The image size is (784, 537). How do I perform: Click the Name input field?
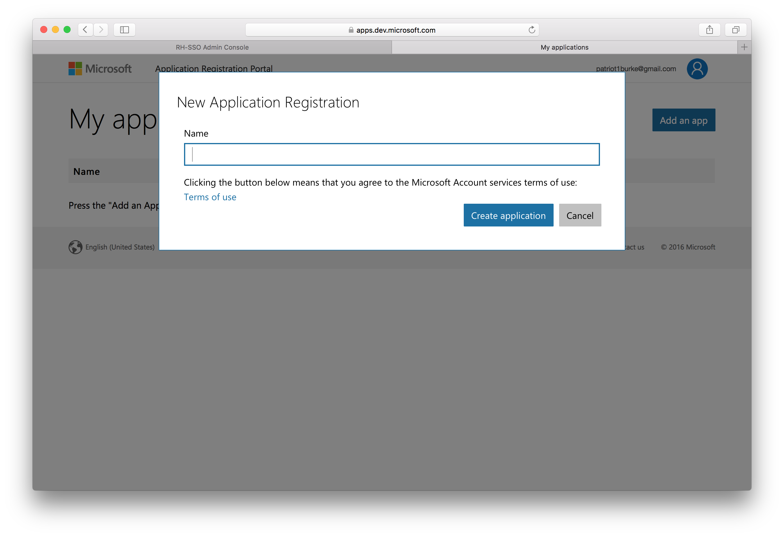pos(392,154)
